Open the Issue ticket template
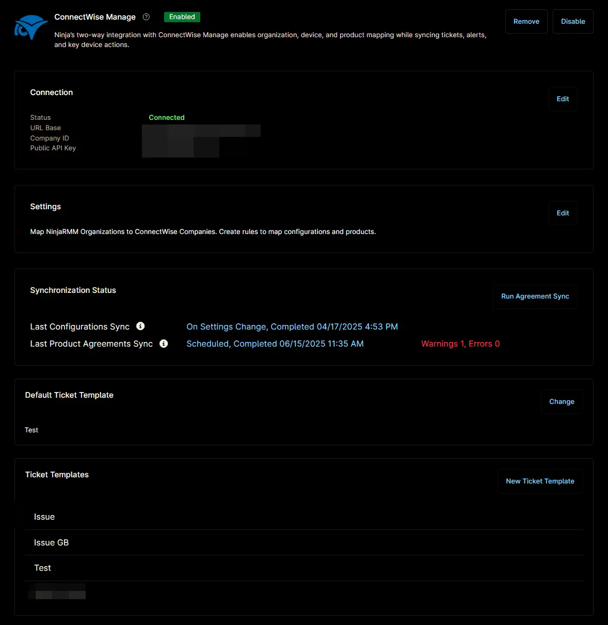The image size is (608, 625). [304, 517]
